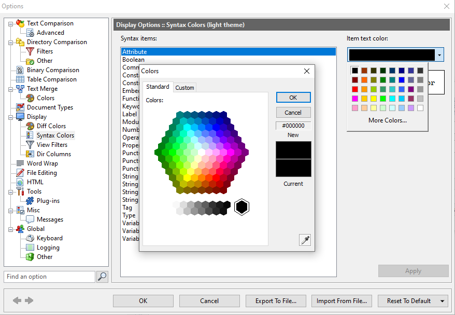Click the Misc checklist icon
The height and width of the screenshot is (315, 455).
[x=20, y=210]
